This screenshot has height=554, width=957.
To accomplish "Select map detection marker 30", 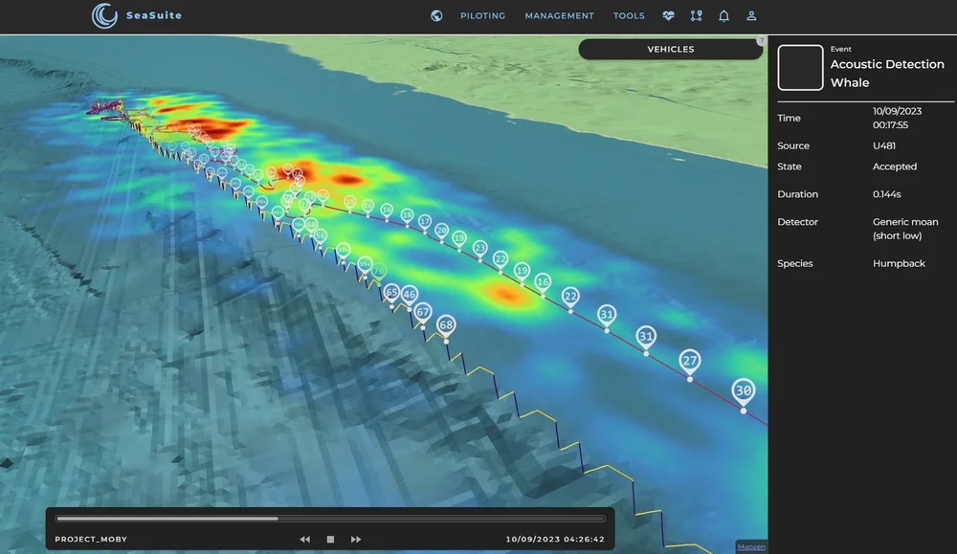I will click(743, 391).
